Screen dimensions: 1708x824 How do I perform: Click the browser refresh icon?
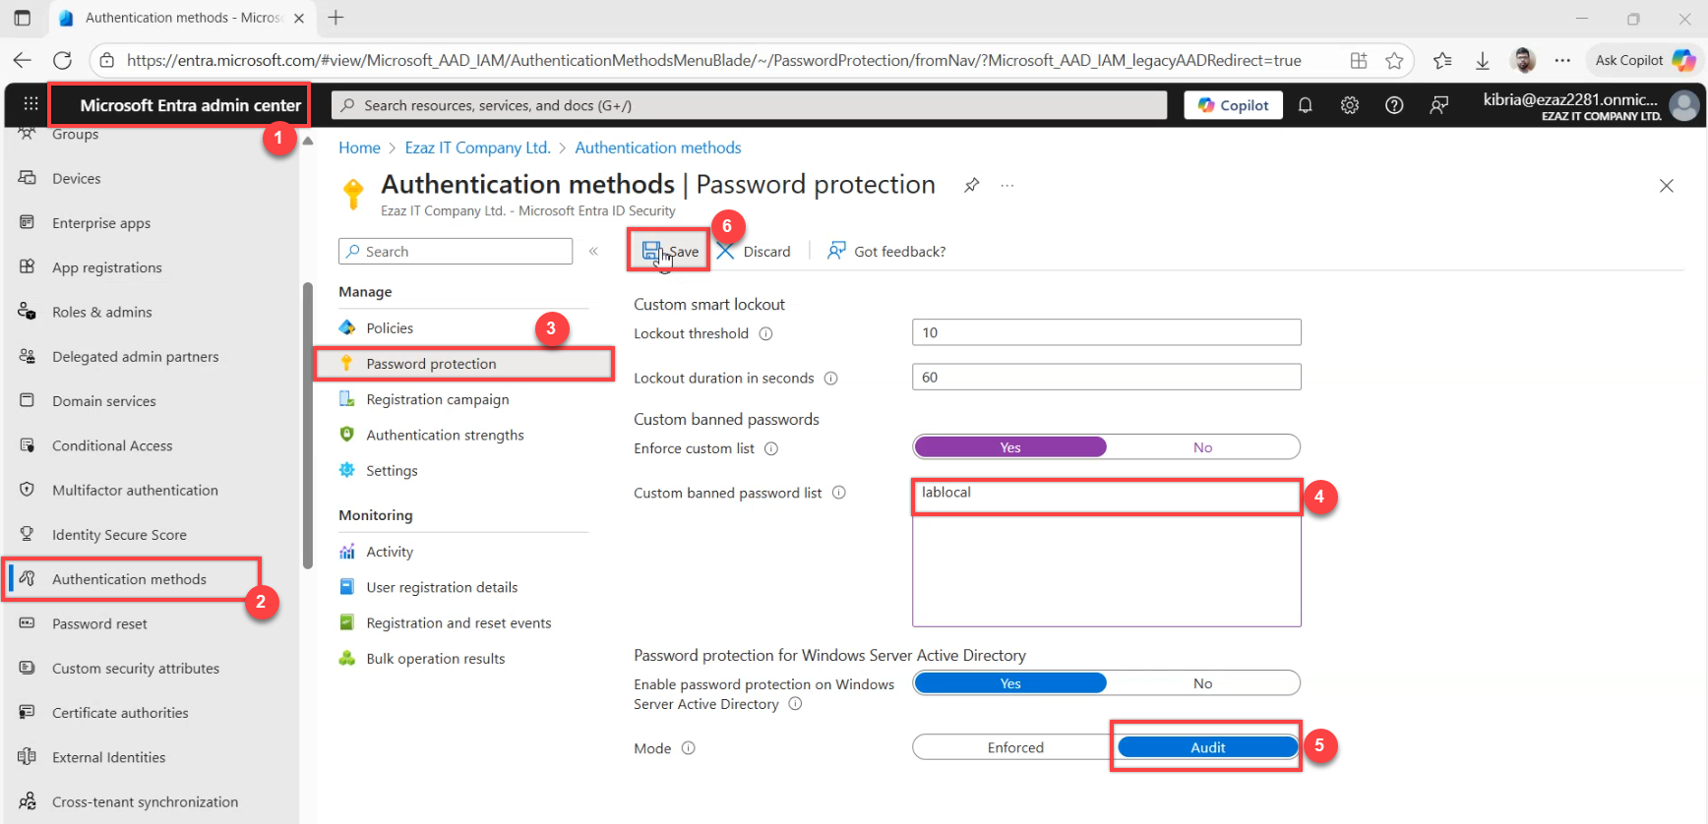[x=62, y=60]
